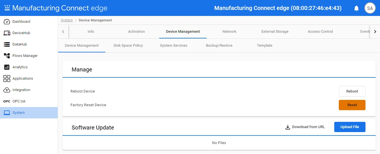Select Analytics in the sidebar
380x154 pixels.
(x=29, y=67)
